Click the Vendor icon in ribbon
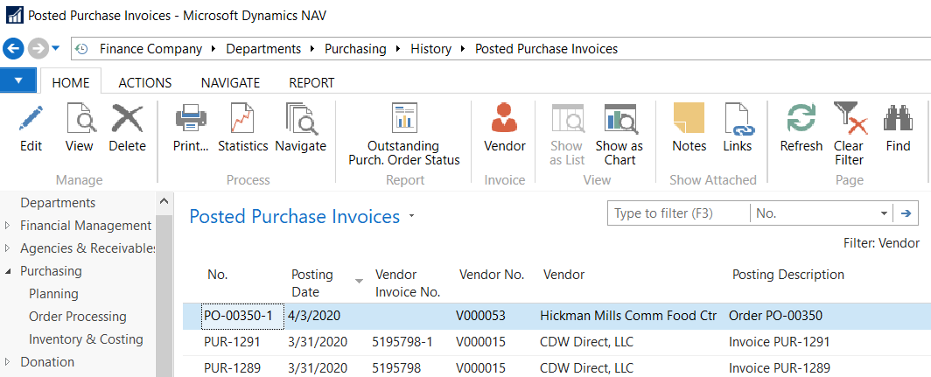Viewport: 931px width, 377px height. tap(505, 119)
